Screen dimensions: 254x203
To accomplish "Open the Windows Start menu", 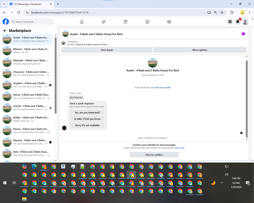I will pos(5,183).
